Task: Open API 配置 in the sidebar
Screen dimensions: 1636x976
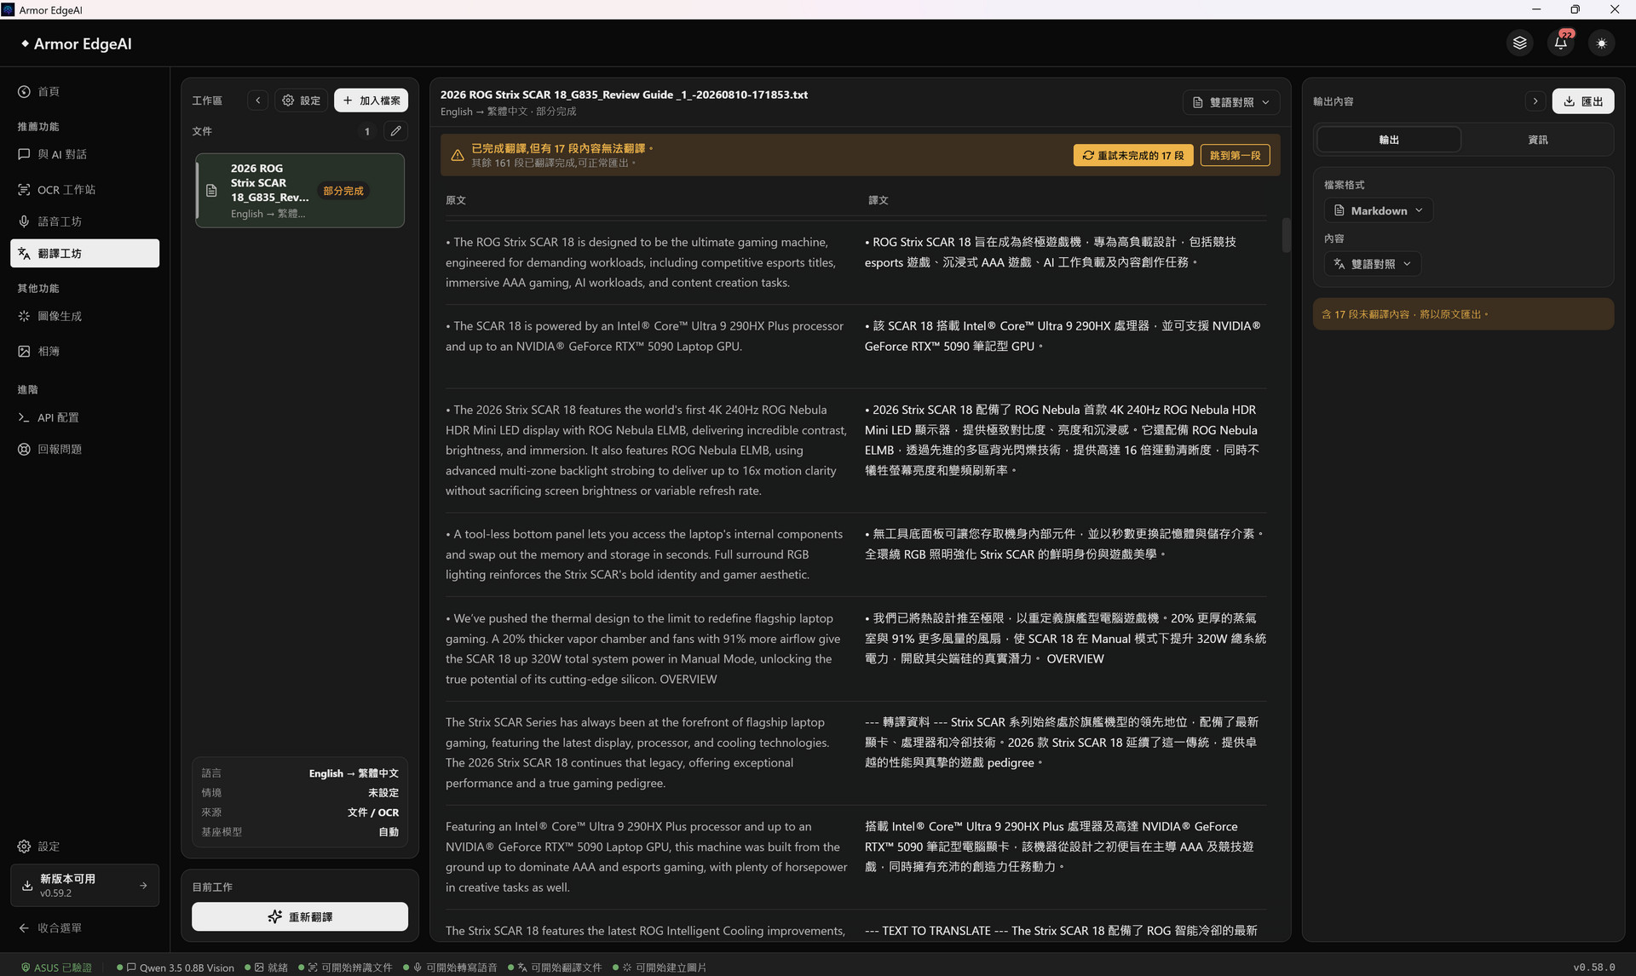Action: 84,417
